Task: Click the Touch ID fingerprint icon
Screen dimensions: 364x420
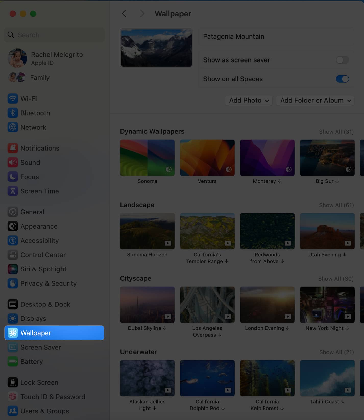Action: tap(13, 397)
